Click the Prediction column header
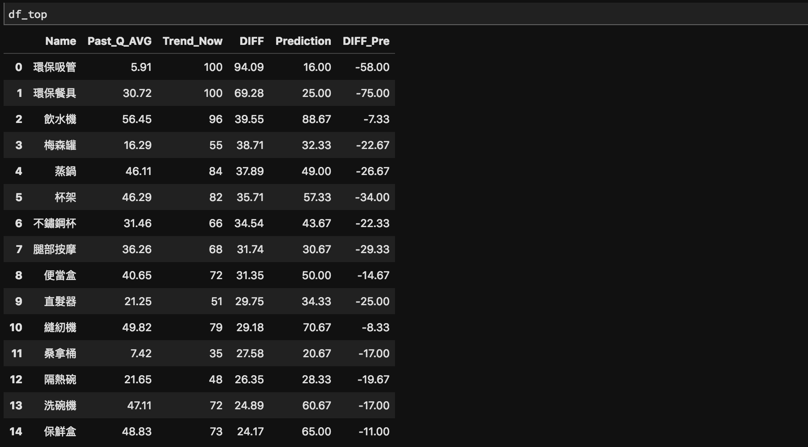Viewport: 808px width, 447px height. coord(303,41)
